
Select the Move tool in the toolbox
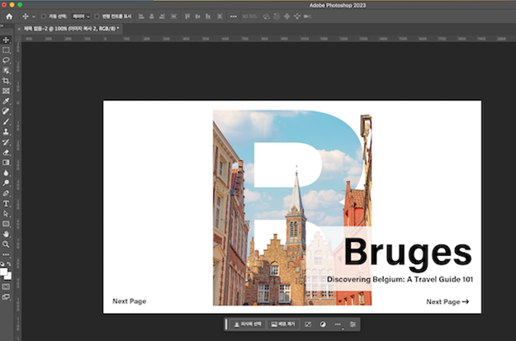coord(6,39)
